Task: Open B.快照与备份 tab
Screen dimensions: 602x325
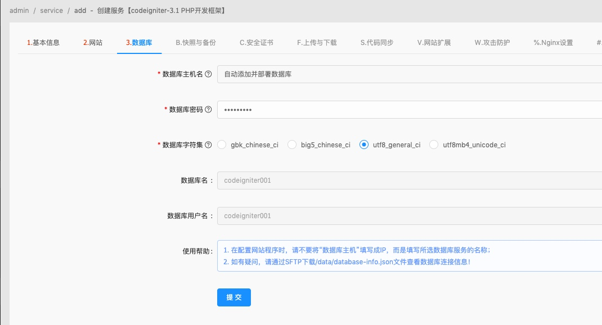Action: pyautogui.click(x=196, y=43)
